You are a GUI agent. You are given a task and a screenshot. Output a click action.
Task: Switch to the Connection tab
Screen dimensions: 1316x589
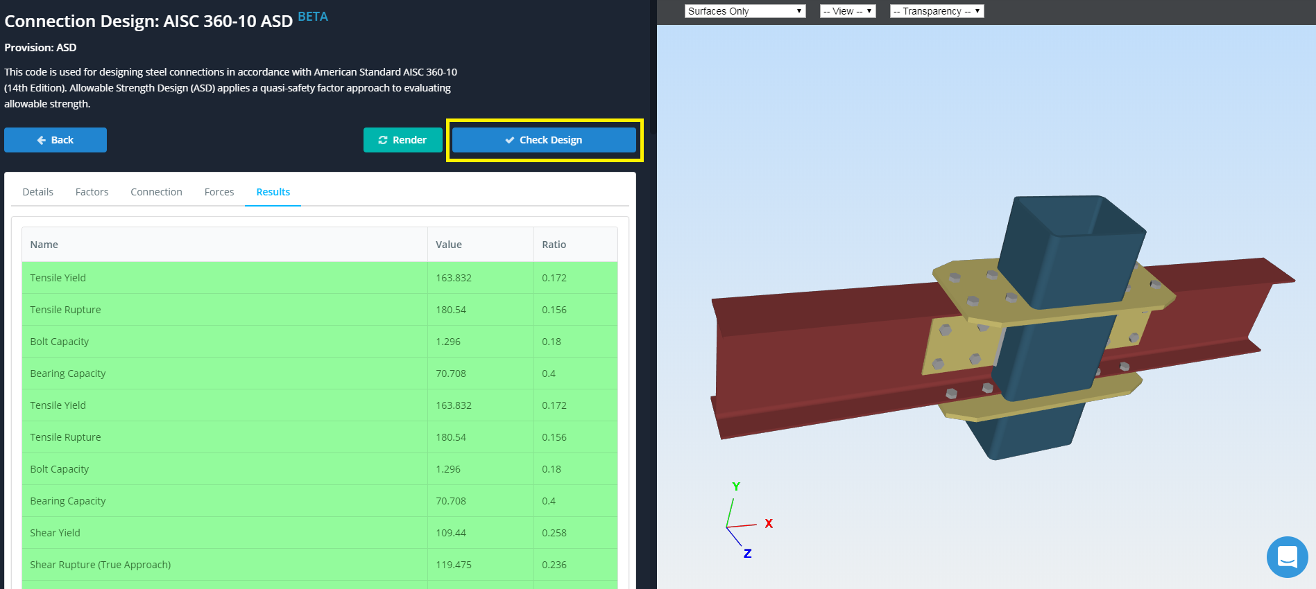pos(156,192)
